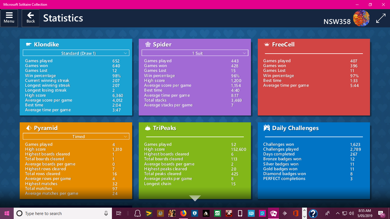Click the NSW358 profile avatar

(361, 18)
